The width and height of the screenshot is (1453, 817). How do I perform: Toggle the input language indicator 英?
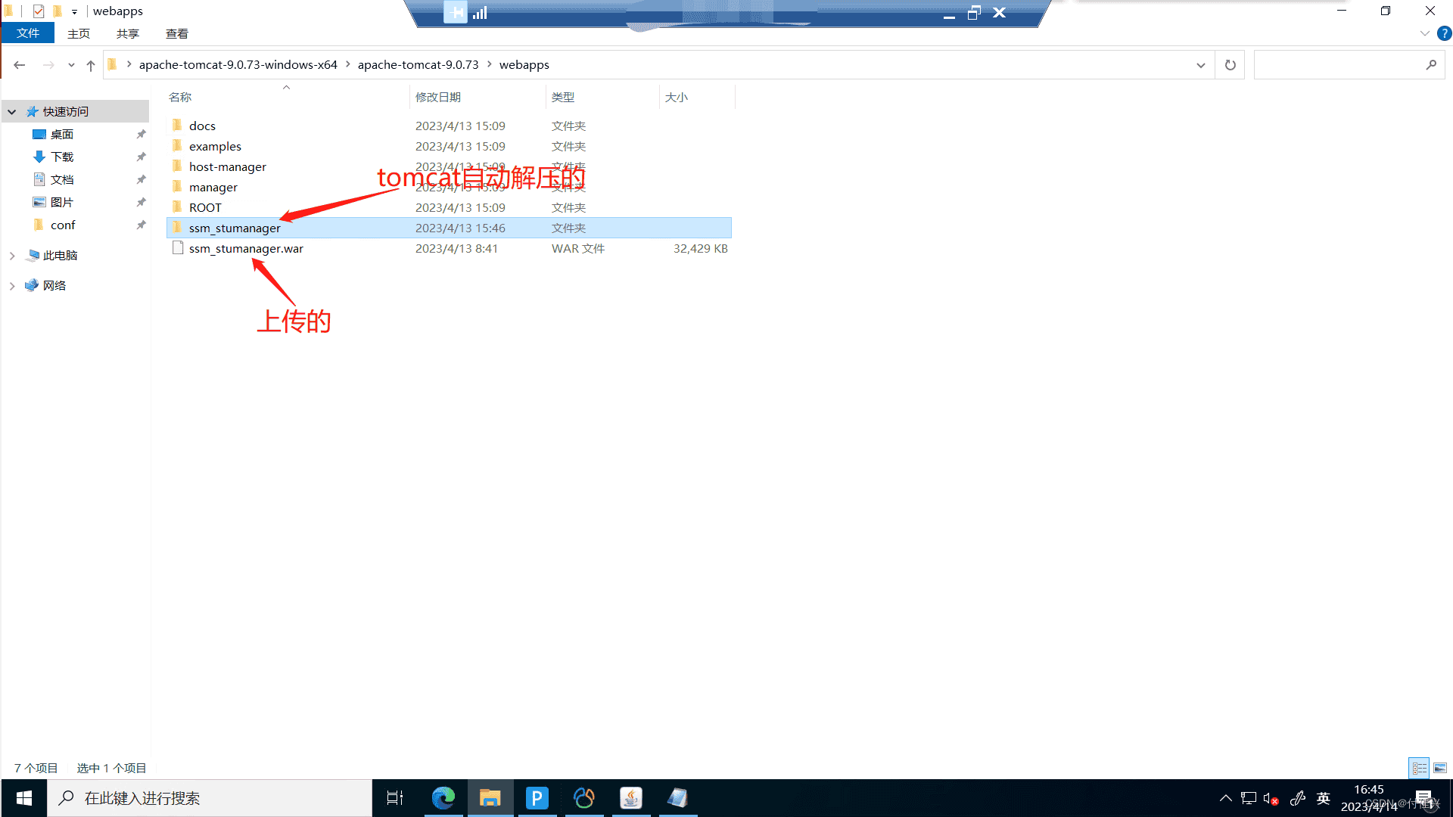(1323, 798)
